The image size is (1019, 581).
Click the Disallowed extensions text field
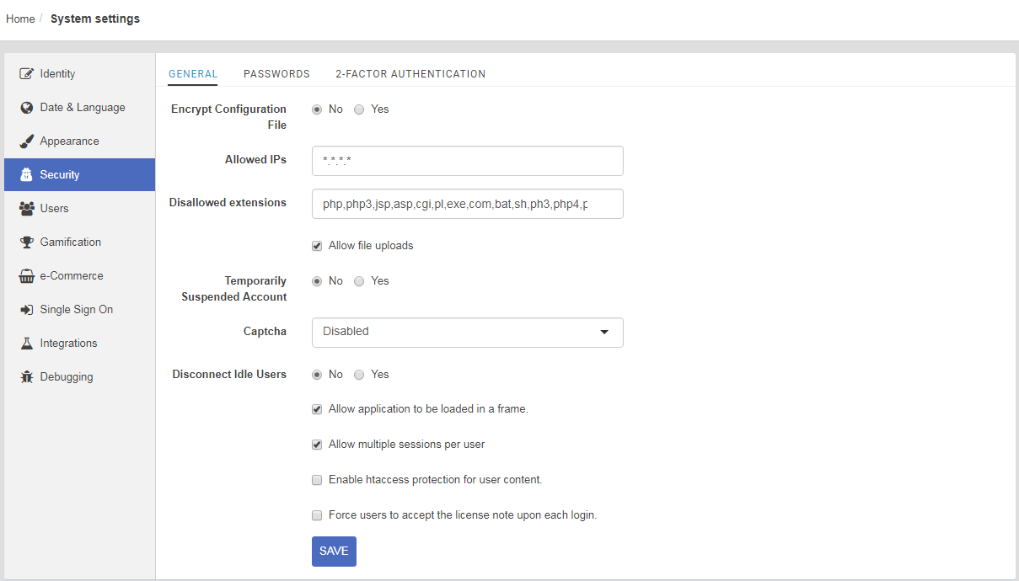click(467, 204)
